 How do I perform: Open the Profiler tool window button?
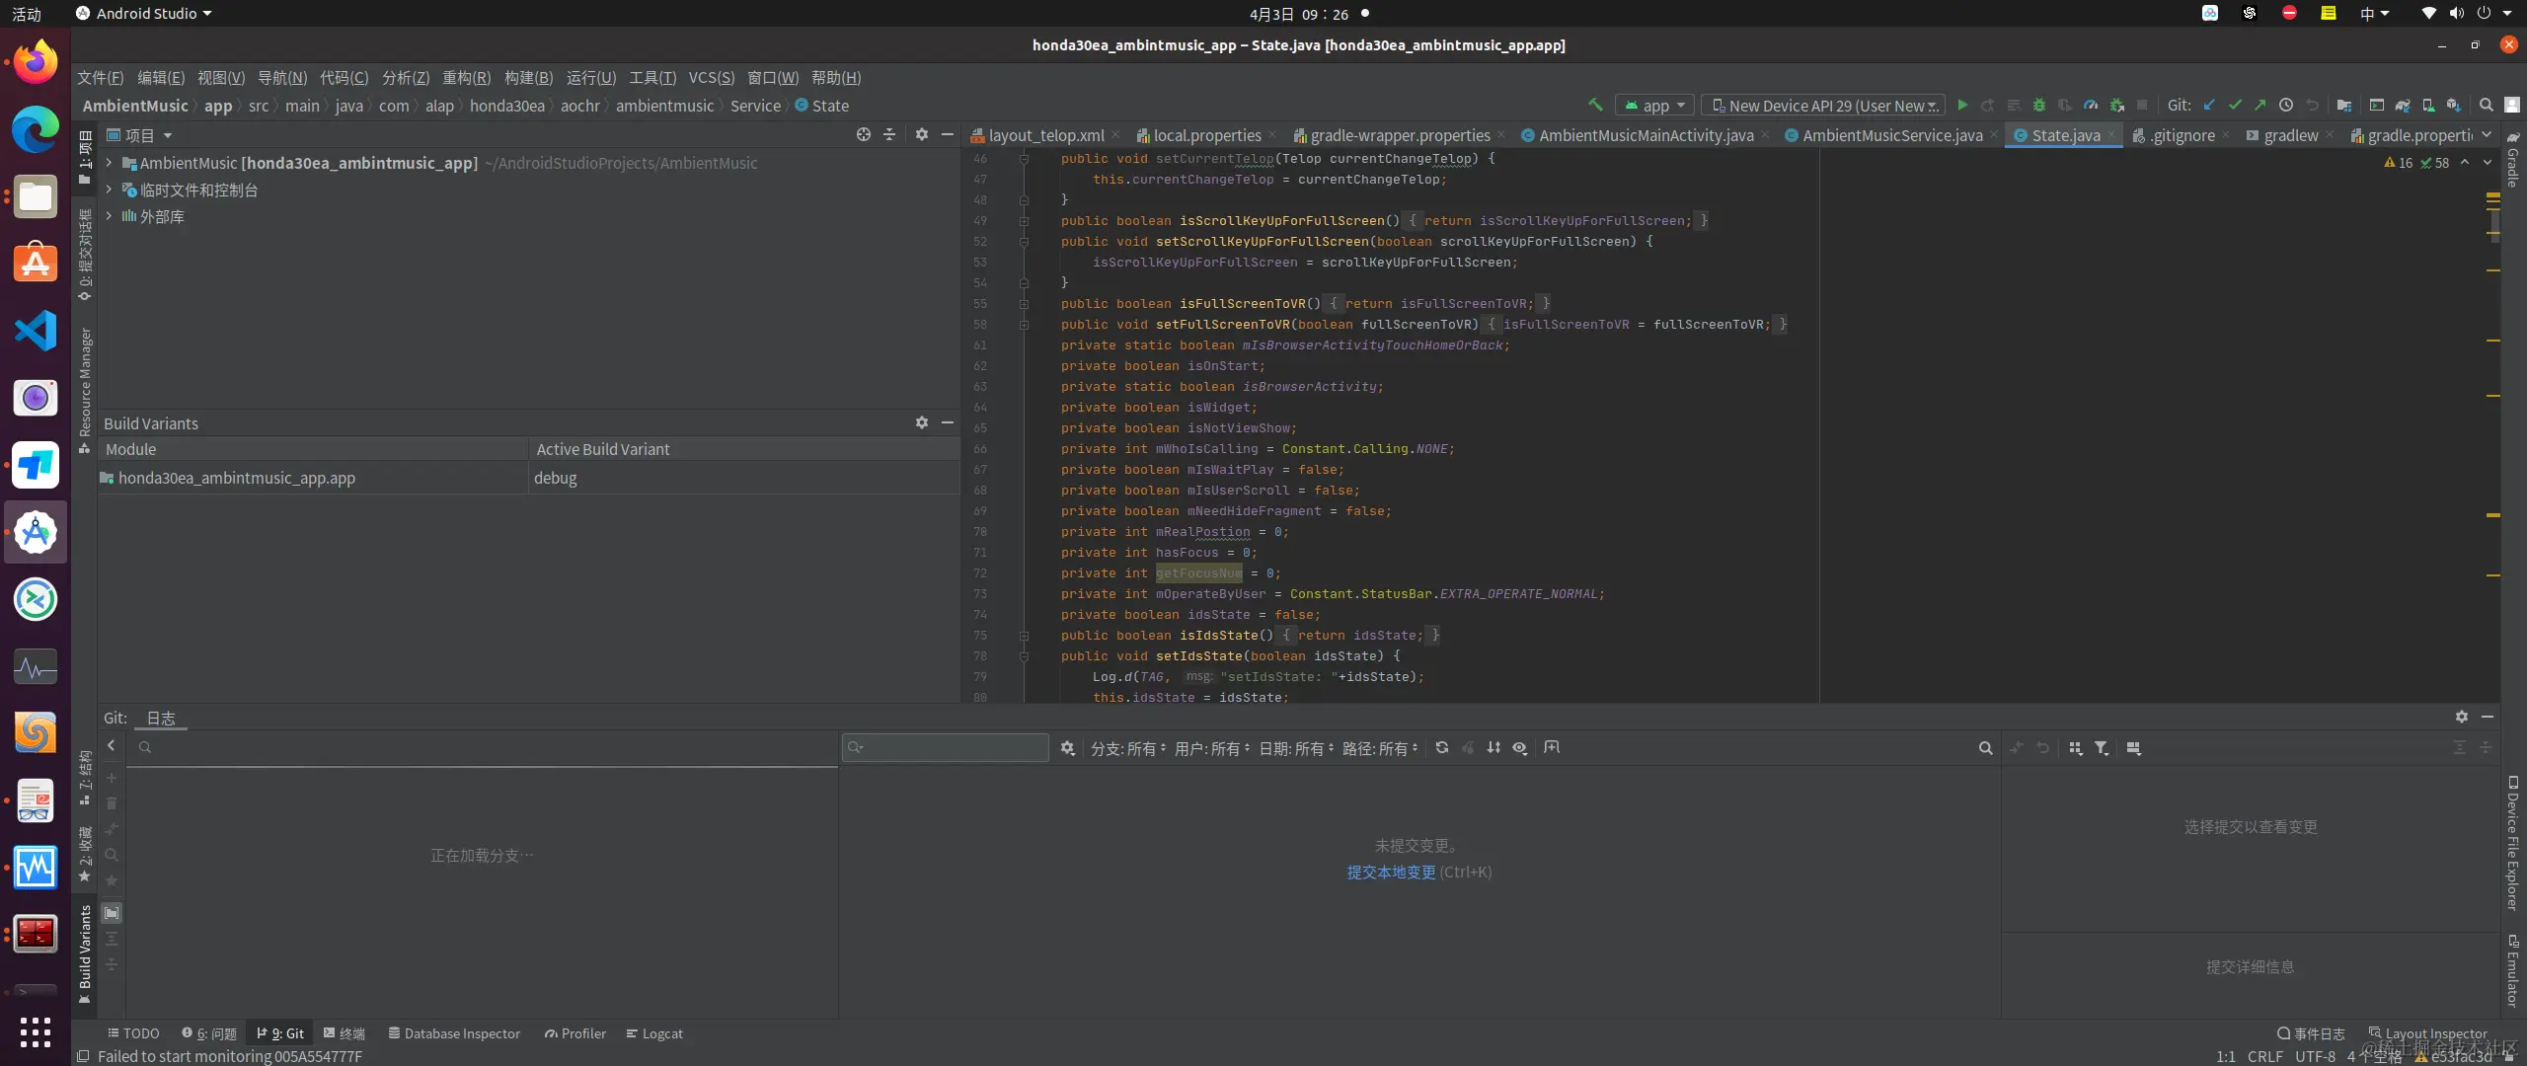pyautogui.click(x=575, y=1033)
